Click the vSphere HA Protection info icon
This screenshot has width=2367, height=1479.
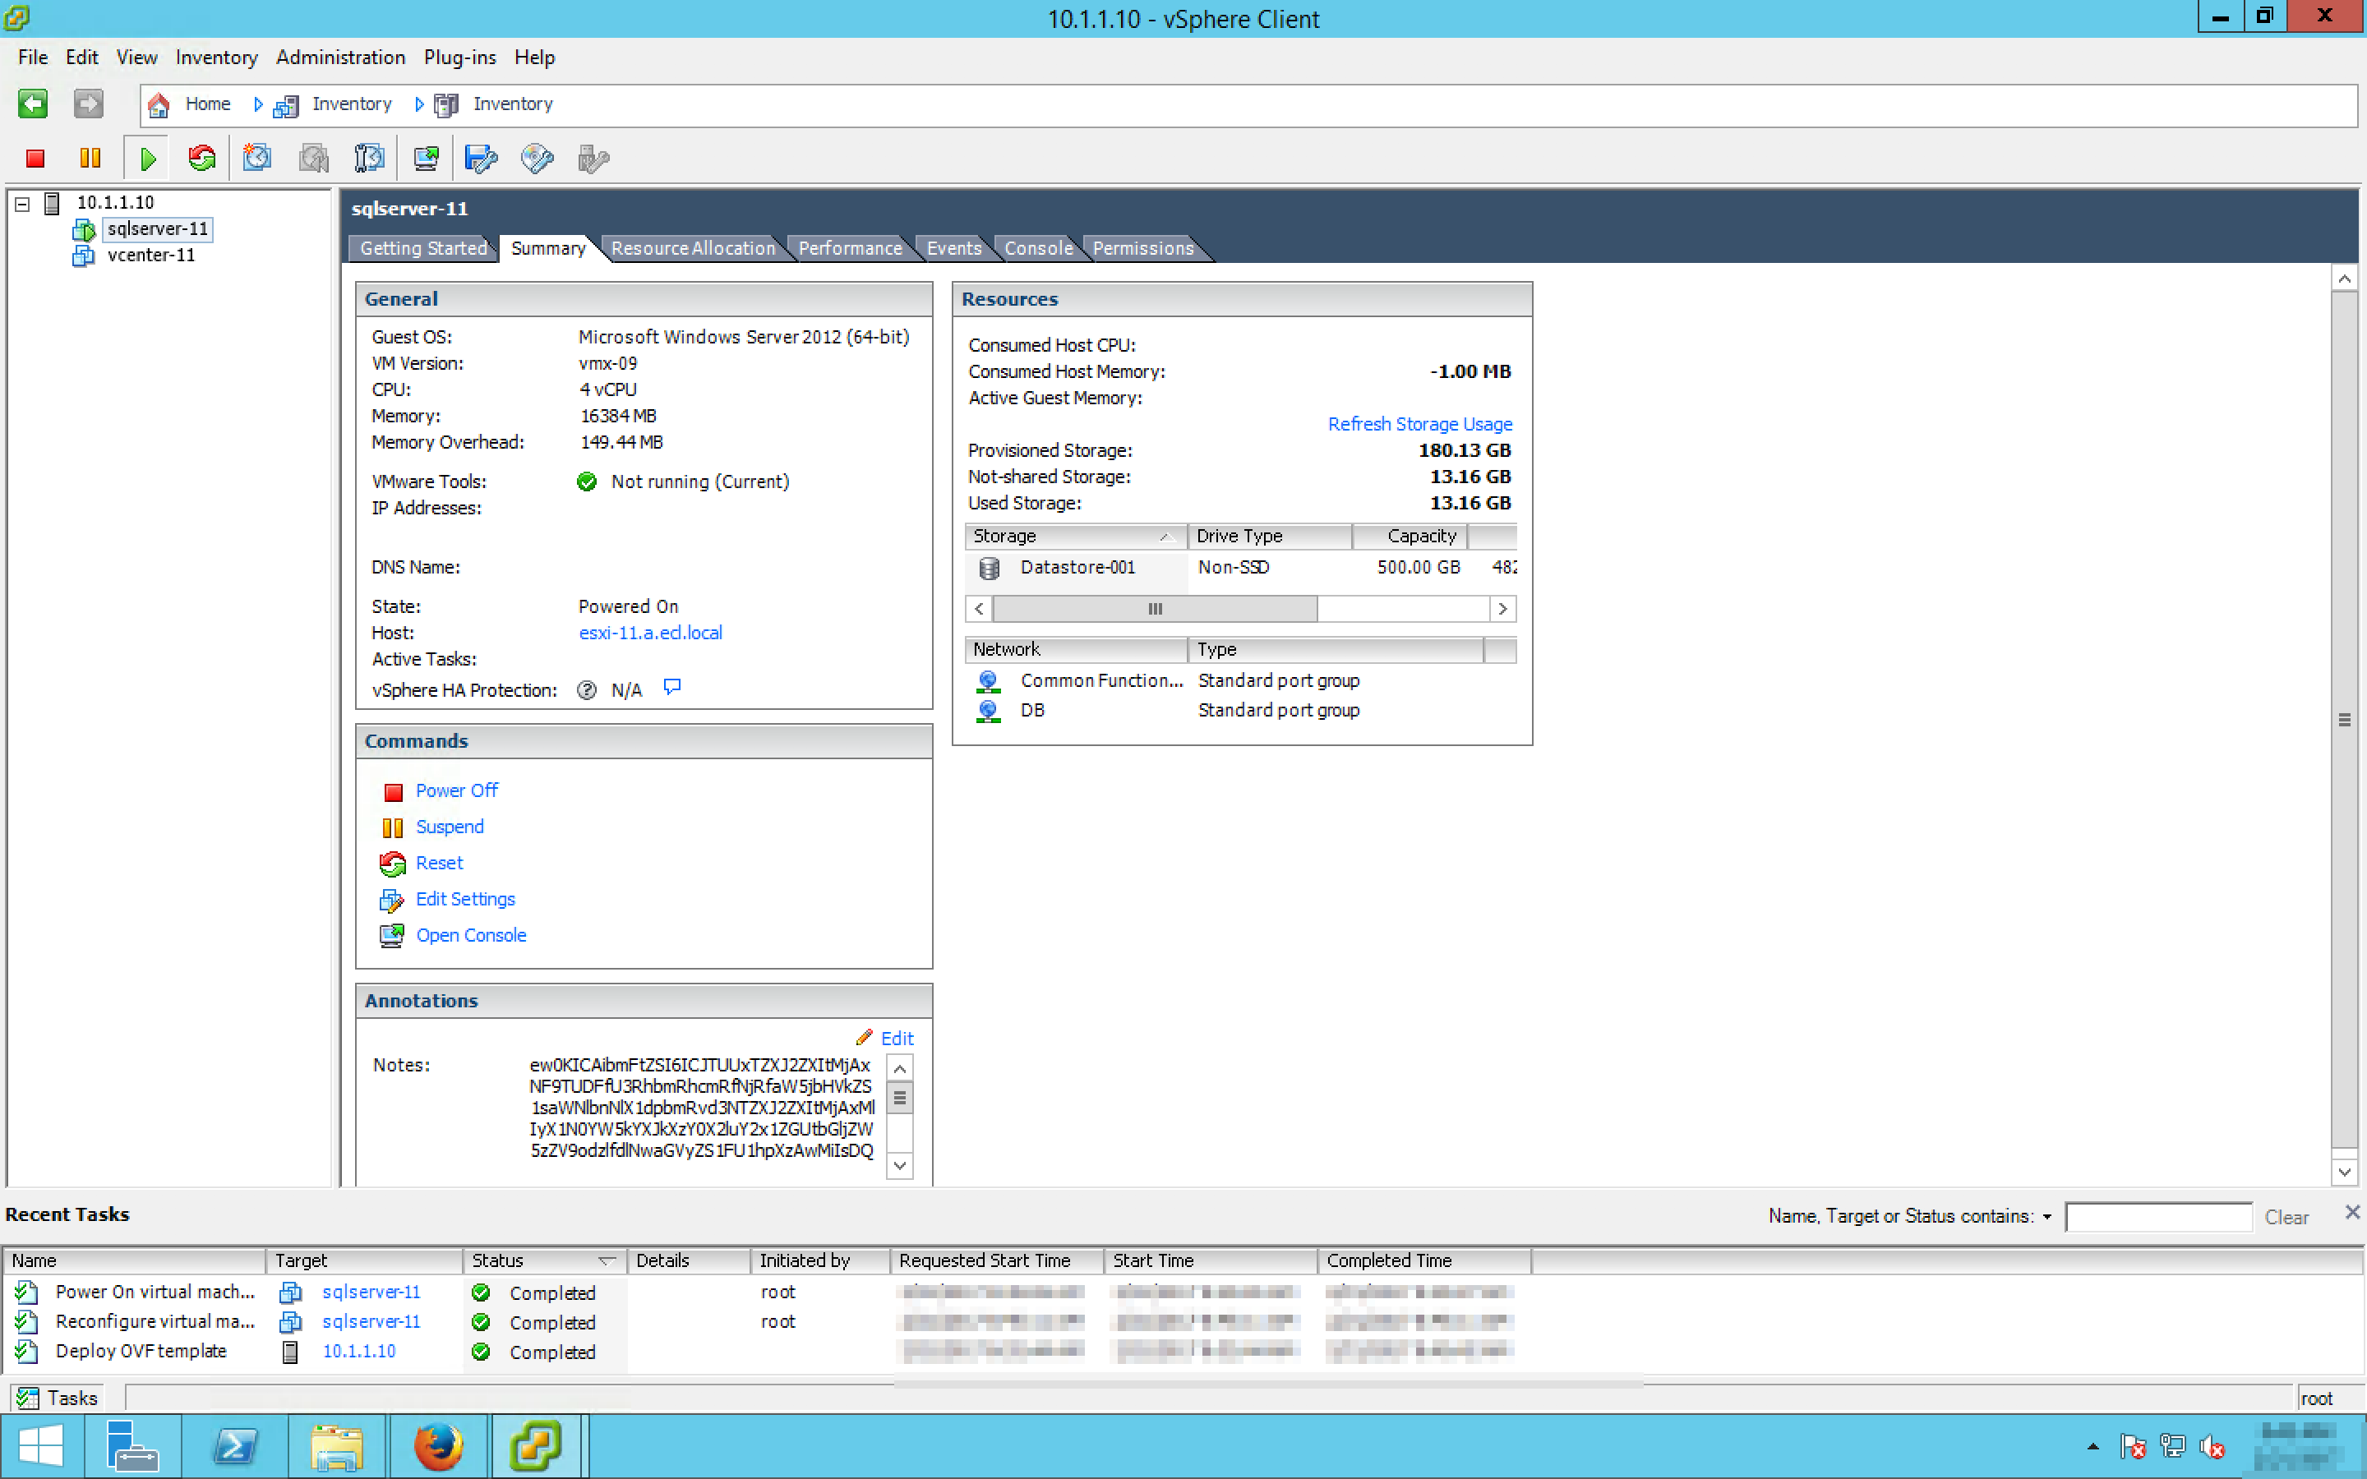click(x=672, y=688)
